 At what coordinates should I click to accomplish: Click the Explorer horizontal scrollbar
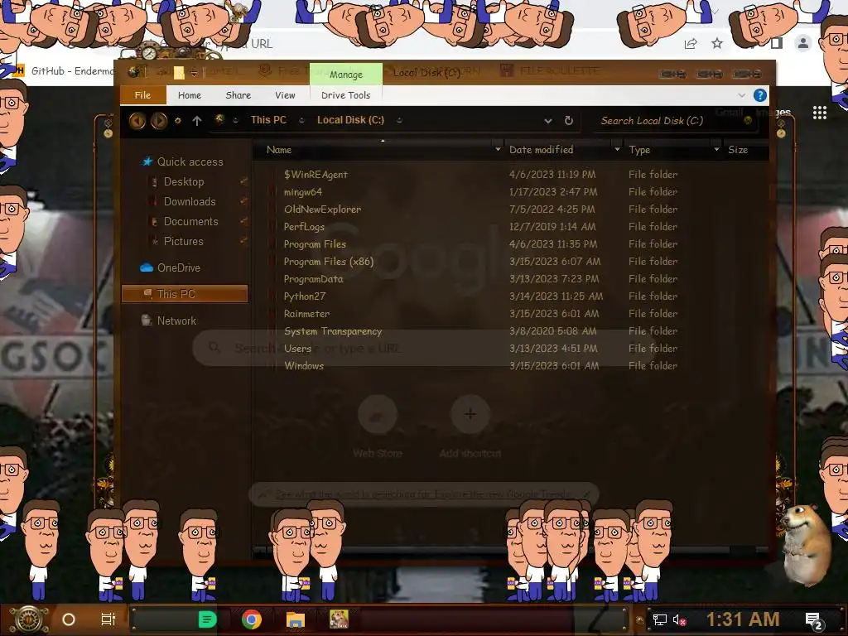click(511, 550)
